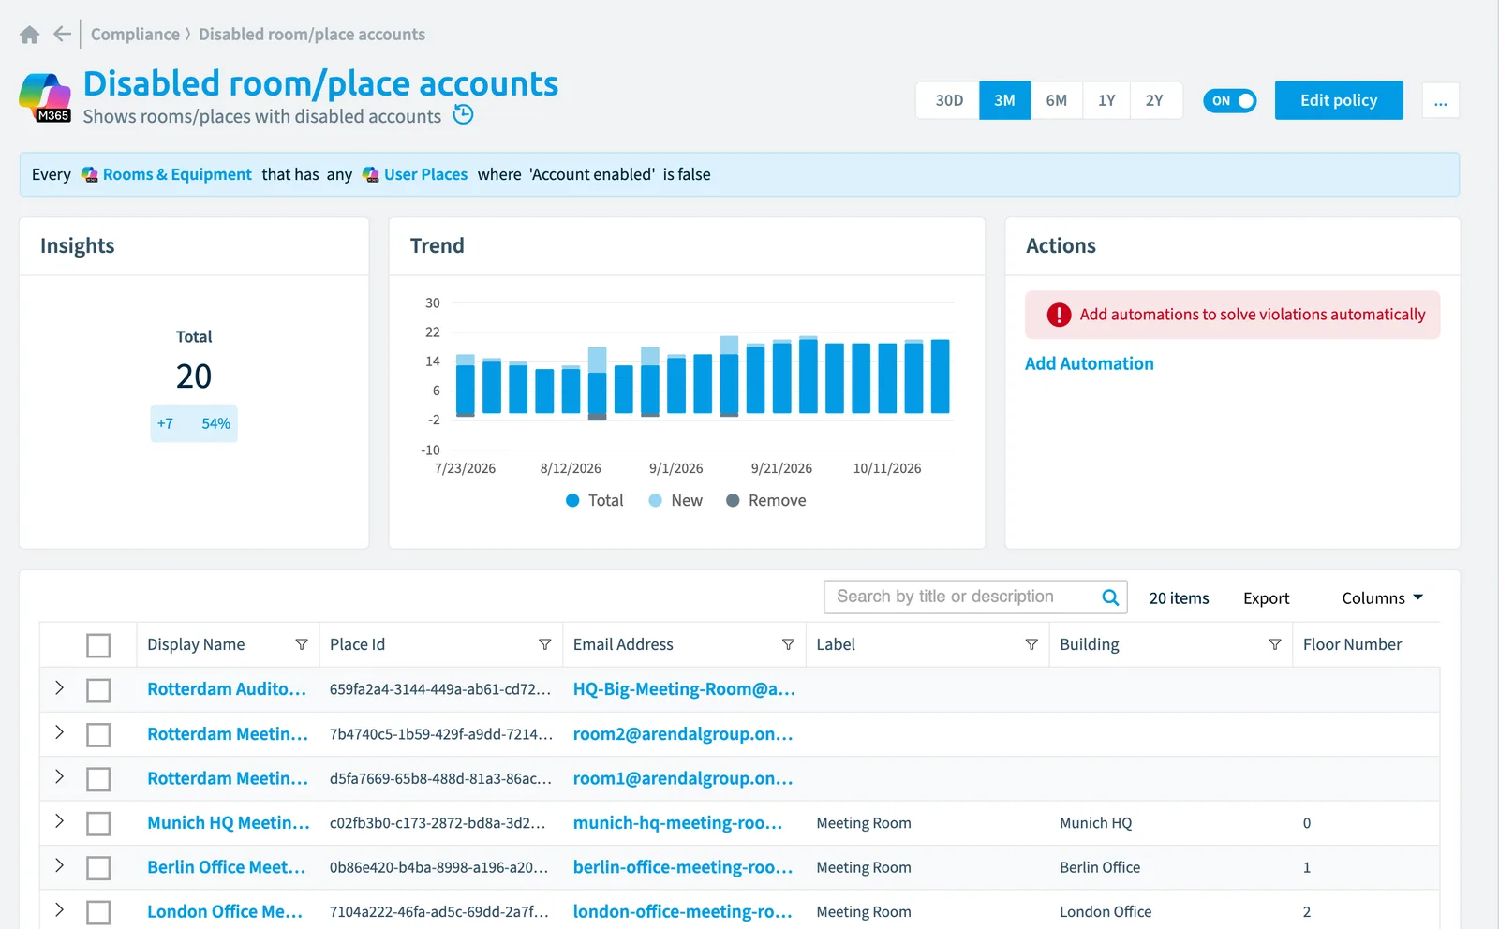Check the London Office Me... row checkbox
This screenshot has height=929, width=1499.
pos(98,912)
